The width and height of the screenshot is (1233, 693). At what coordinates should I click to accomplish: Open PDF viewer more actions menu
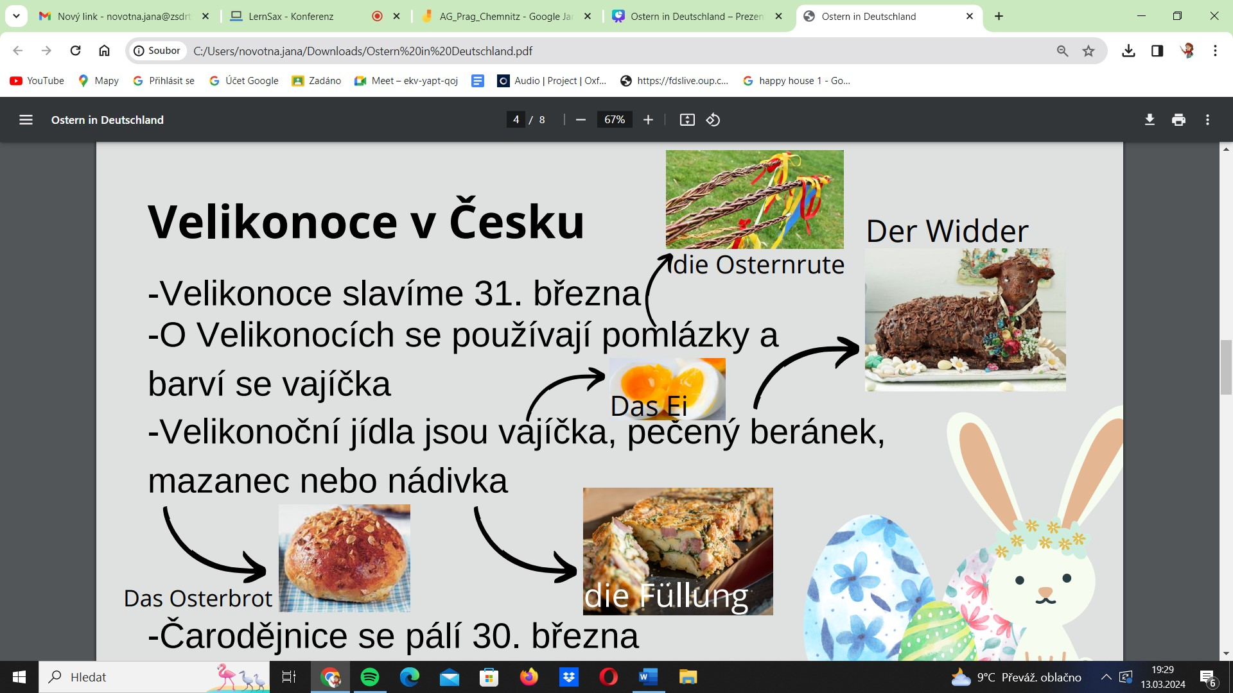click(x=1207, y=120)
